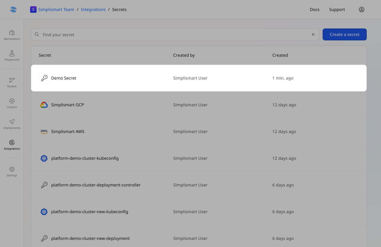Click Kubernetes icon of platform-demo-cluster-kubeconfig
Viewport: 381px width, 247px height.
(44, 158)
